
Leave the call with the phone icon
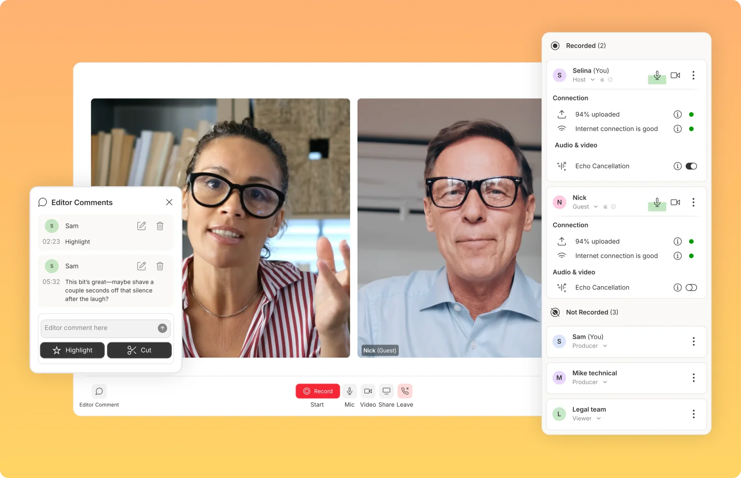(405, 391)
